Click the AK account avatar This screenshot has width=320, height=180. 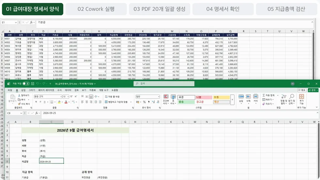coord(293,84)
